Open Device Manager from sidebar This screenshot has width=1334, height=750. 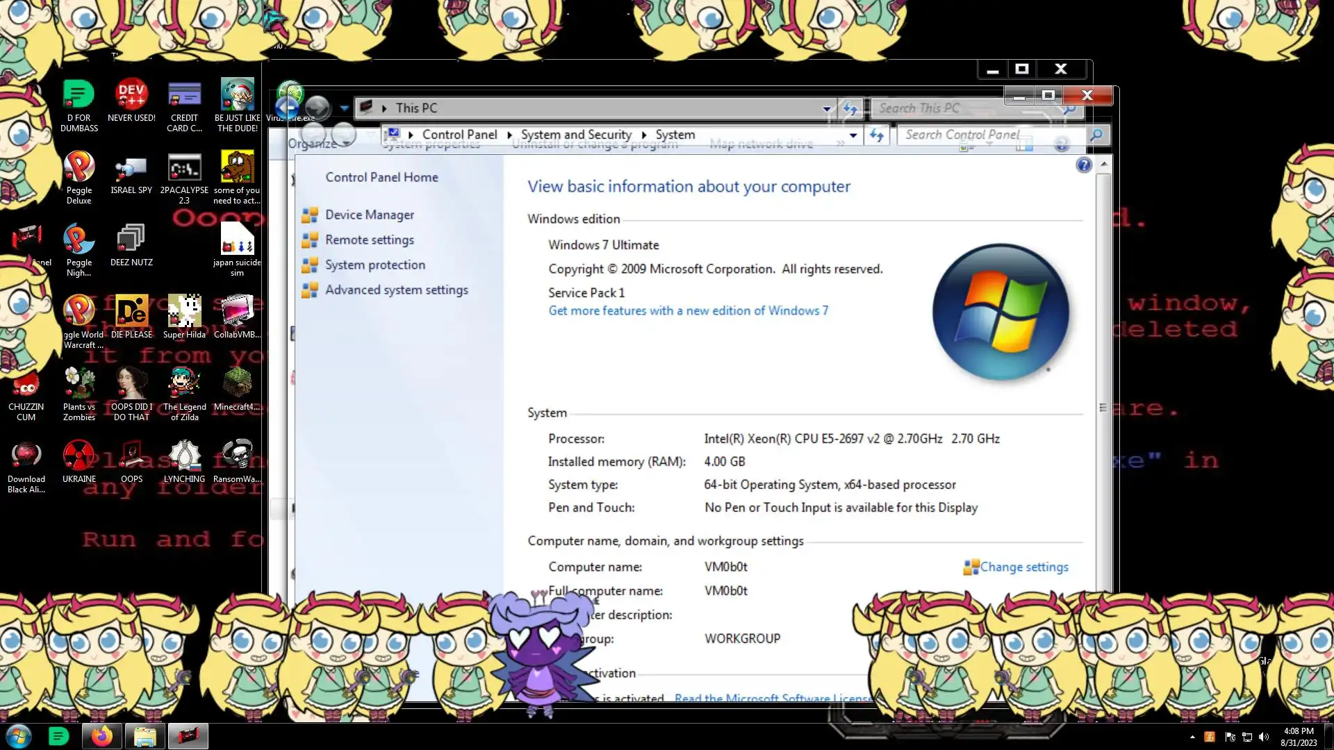point(369,215)
